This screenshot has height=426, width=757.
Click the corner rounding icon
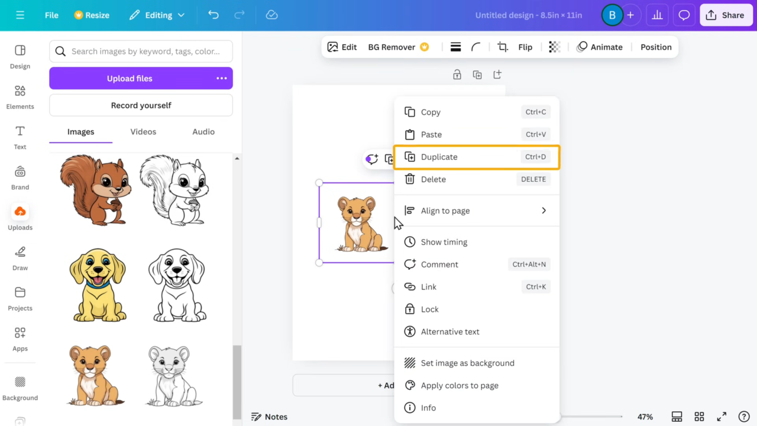click(476, 47)
